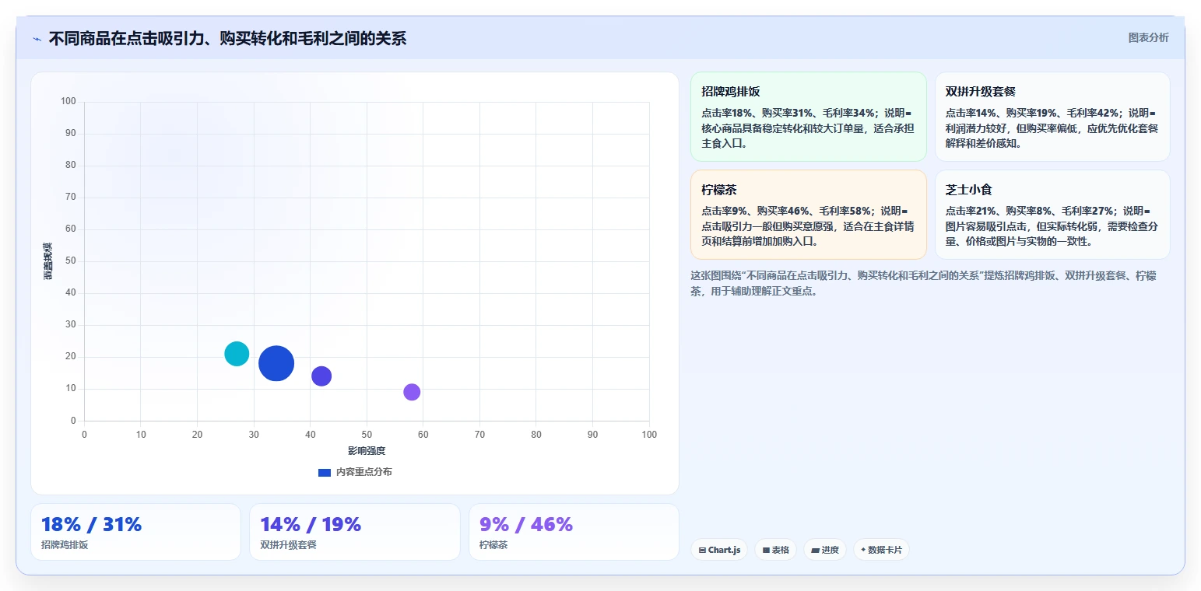Click the x-axis value 50
This screenshot has width=1201, height=591.
coord(367,435)
